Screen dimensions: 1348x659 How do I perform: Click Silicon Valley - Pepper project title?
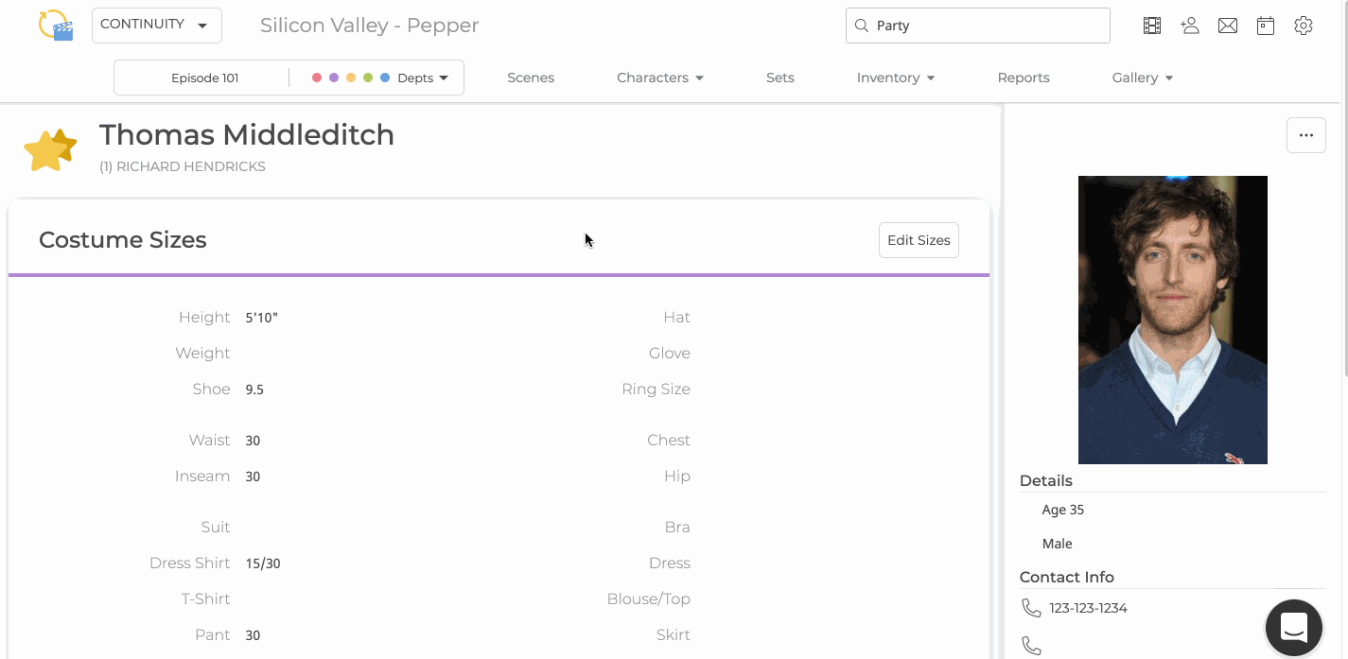click(370, 26)
